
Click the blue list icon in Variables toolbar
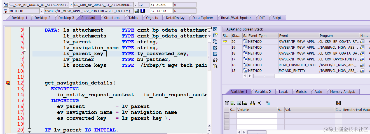[x=238, y=103]
